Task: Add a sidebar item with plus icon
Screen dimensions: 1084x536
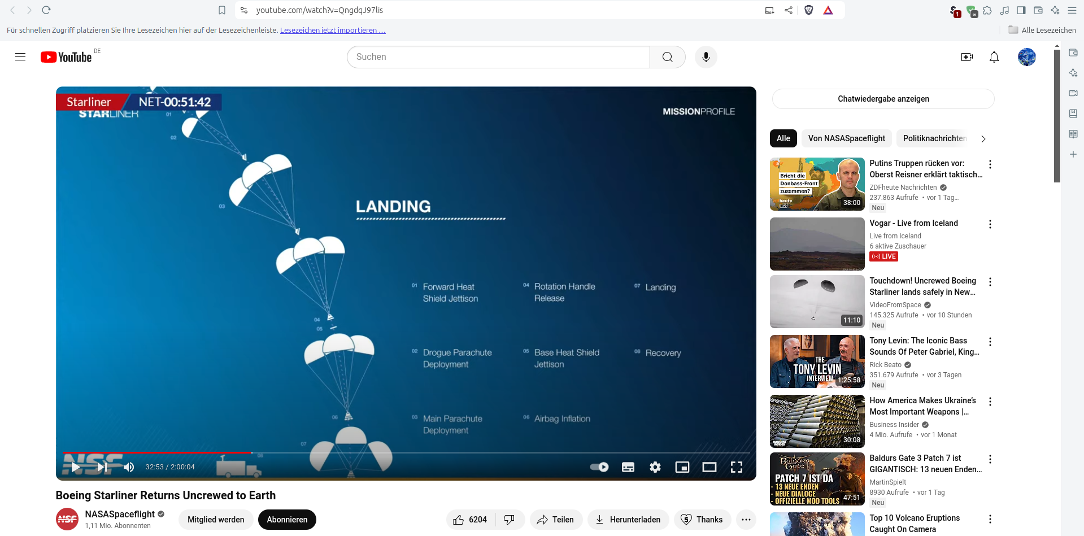Action: click(1073, 154)
